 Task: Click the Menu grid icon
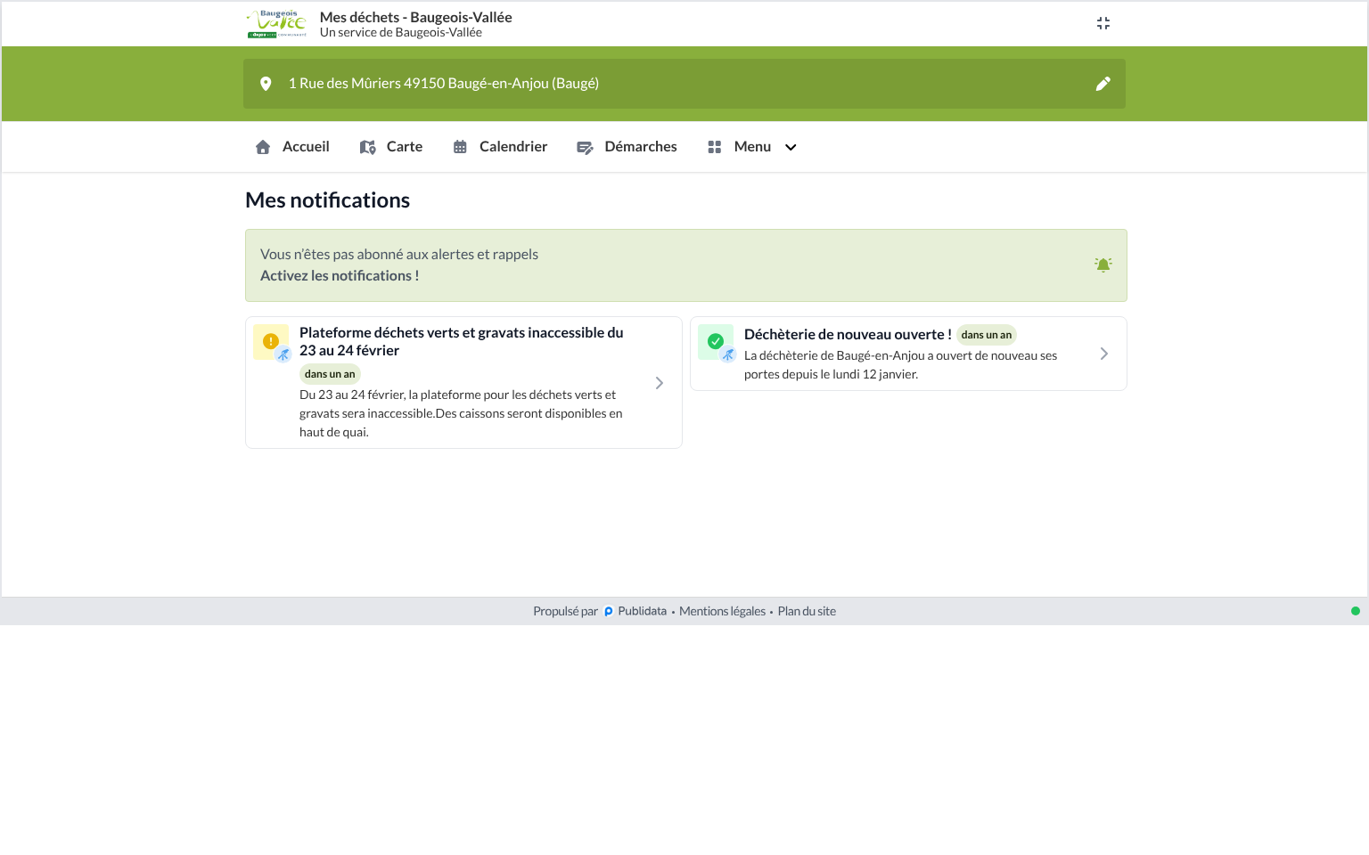click(714, 147)
